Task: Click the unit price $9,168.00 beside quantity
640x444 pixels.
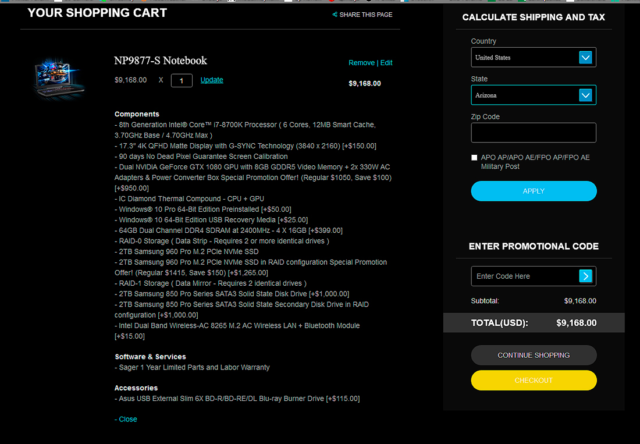Action: [x=130, y=80]
